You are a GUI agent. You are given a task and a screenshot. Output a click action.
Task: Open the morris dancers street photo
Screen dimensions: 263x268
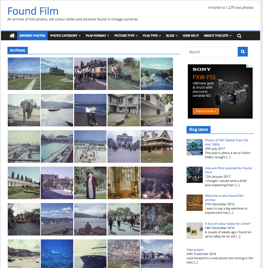pyautogui.click(x=124, y=219)
